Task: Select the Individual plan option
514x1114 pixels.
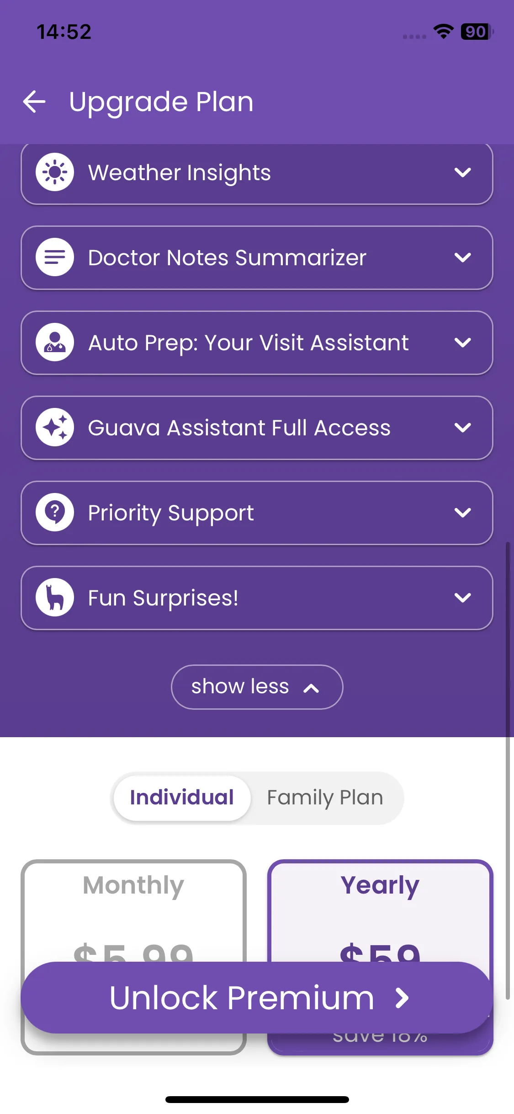Action: pyautogui.click(x=182, y=798)
